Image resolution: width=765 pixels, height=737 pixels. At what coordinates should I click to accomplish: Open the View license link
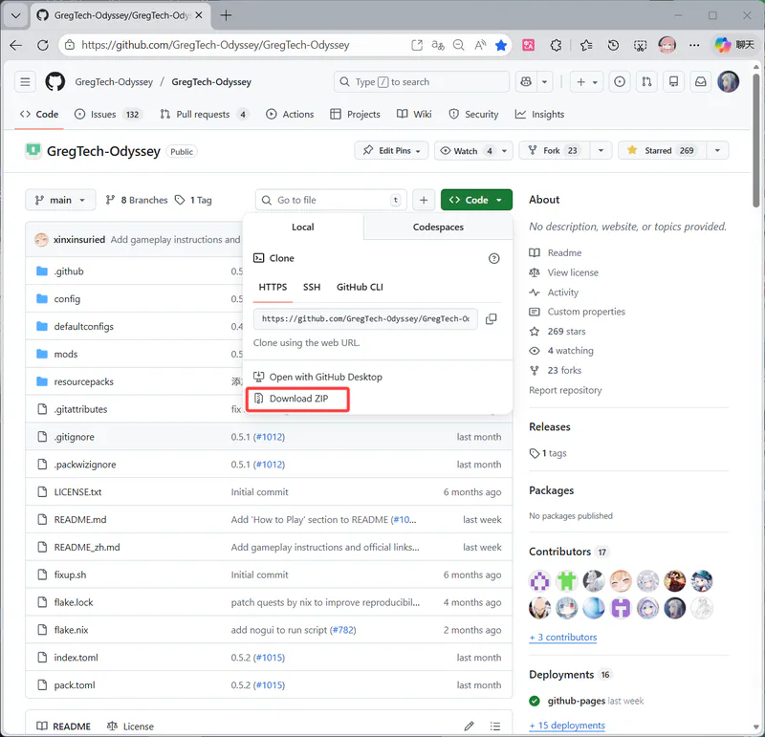(x=573, y=272)
